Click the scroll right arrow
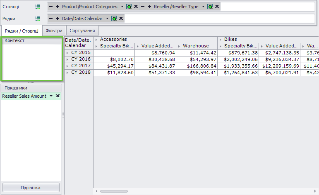The width and height of the screenshot is (319, 195). [x=315, y=191]
